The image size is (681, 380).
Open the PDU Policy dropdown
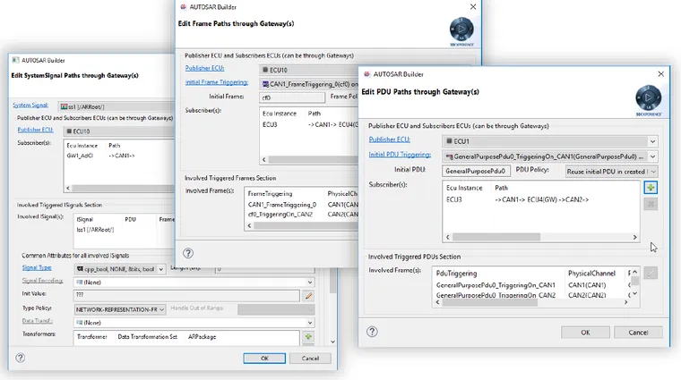point(611,172)
